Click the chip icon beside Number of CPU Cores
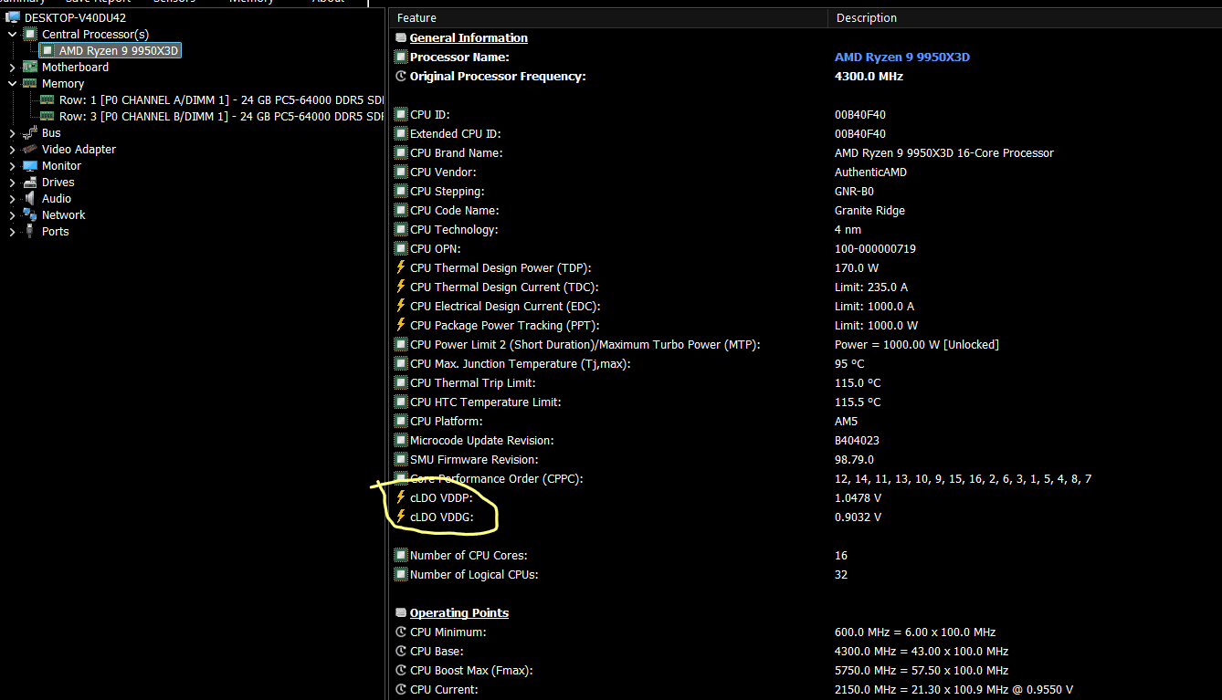The height and width of the screenshot is (700, 1222). pos(400,555)
